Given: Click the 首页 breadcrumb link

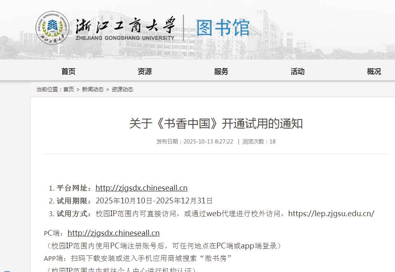Looking at the screenshot, I should point(69,89).
